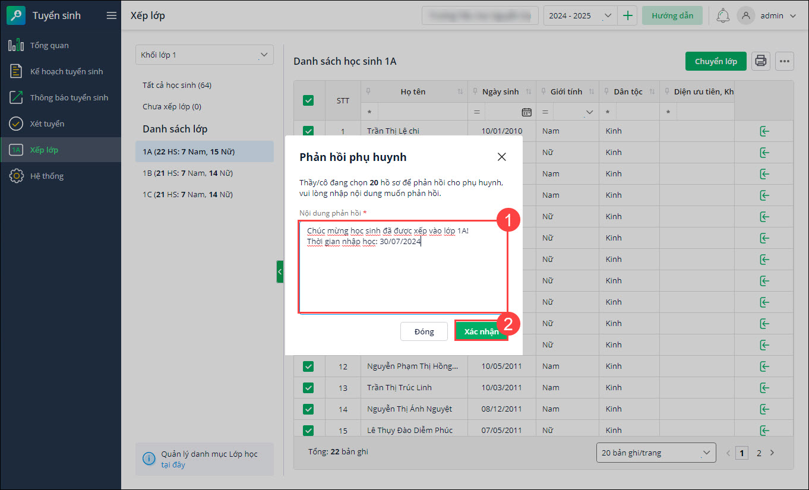Go to previous page arrow
Image resolution: width=809 pixels, height=490 pixels.
point(729,453)
